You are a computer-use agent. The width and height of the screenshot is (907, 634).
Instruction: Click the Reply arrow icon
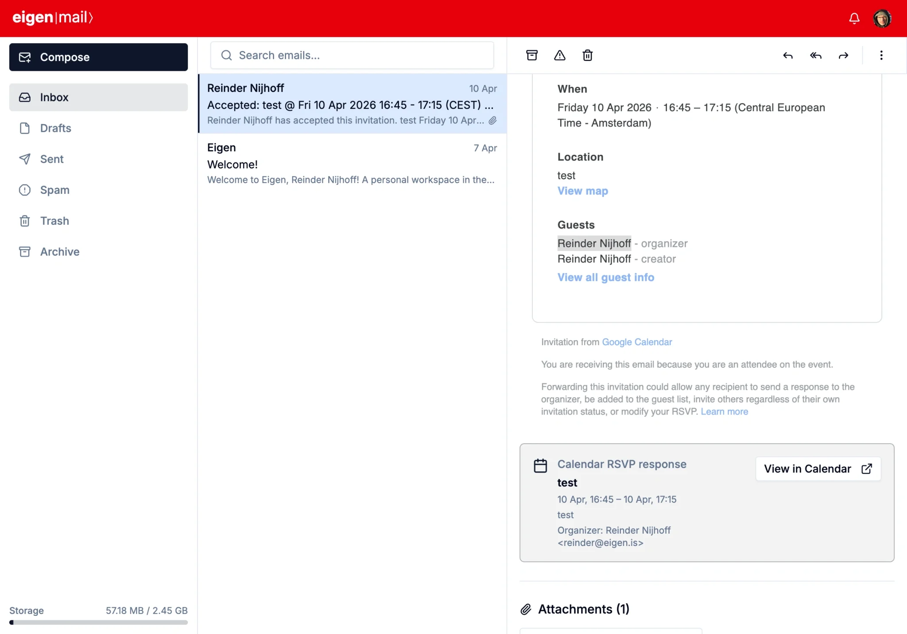click(788, 55)
